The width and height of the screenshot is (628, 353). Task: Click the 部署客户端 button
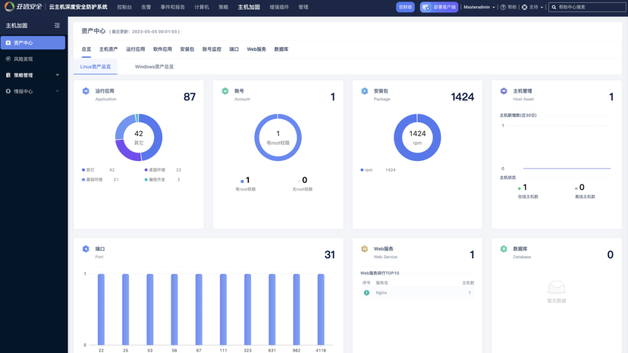(439, 8)
